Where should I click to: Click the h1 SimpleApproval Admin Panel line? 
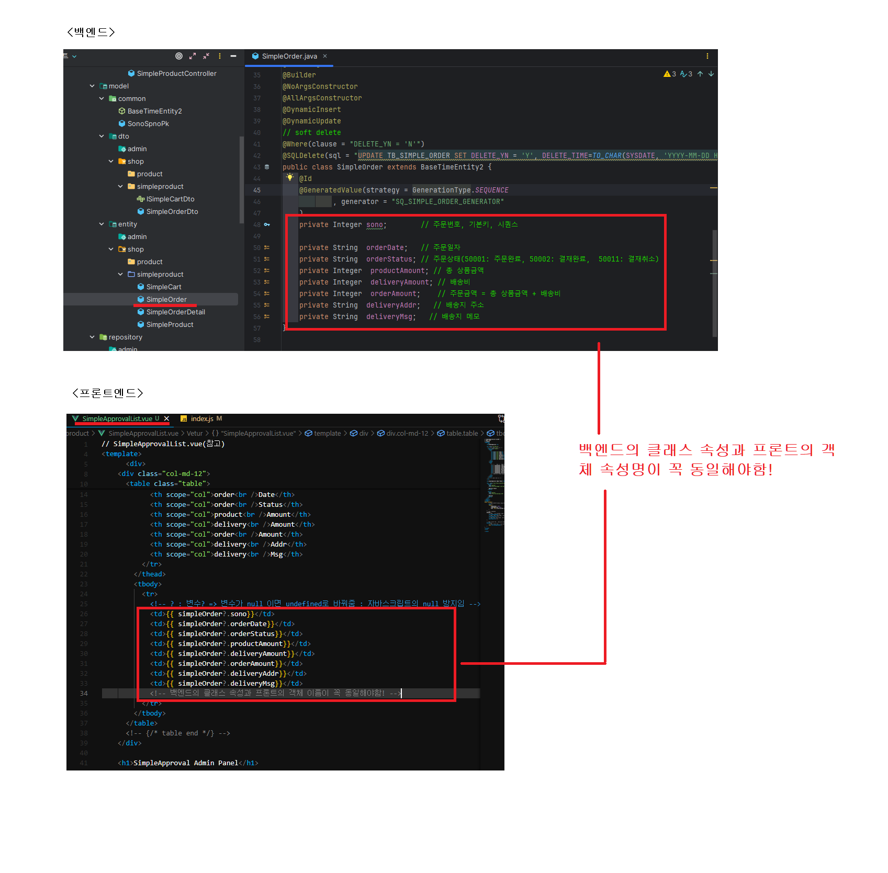188,763
